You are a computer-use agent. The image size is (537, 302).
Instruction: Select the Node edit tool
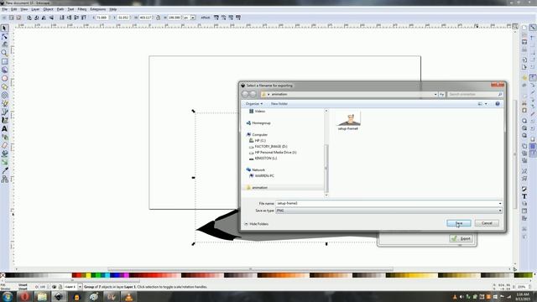4,36
